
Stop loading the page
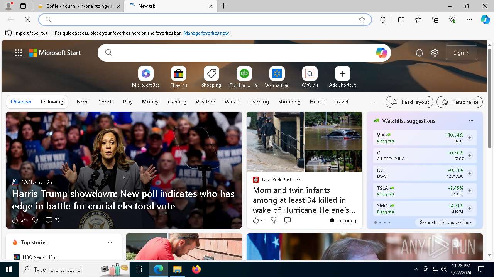(28, 19)
